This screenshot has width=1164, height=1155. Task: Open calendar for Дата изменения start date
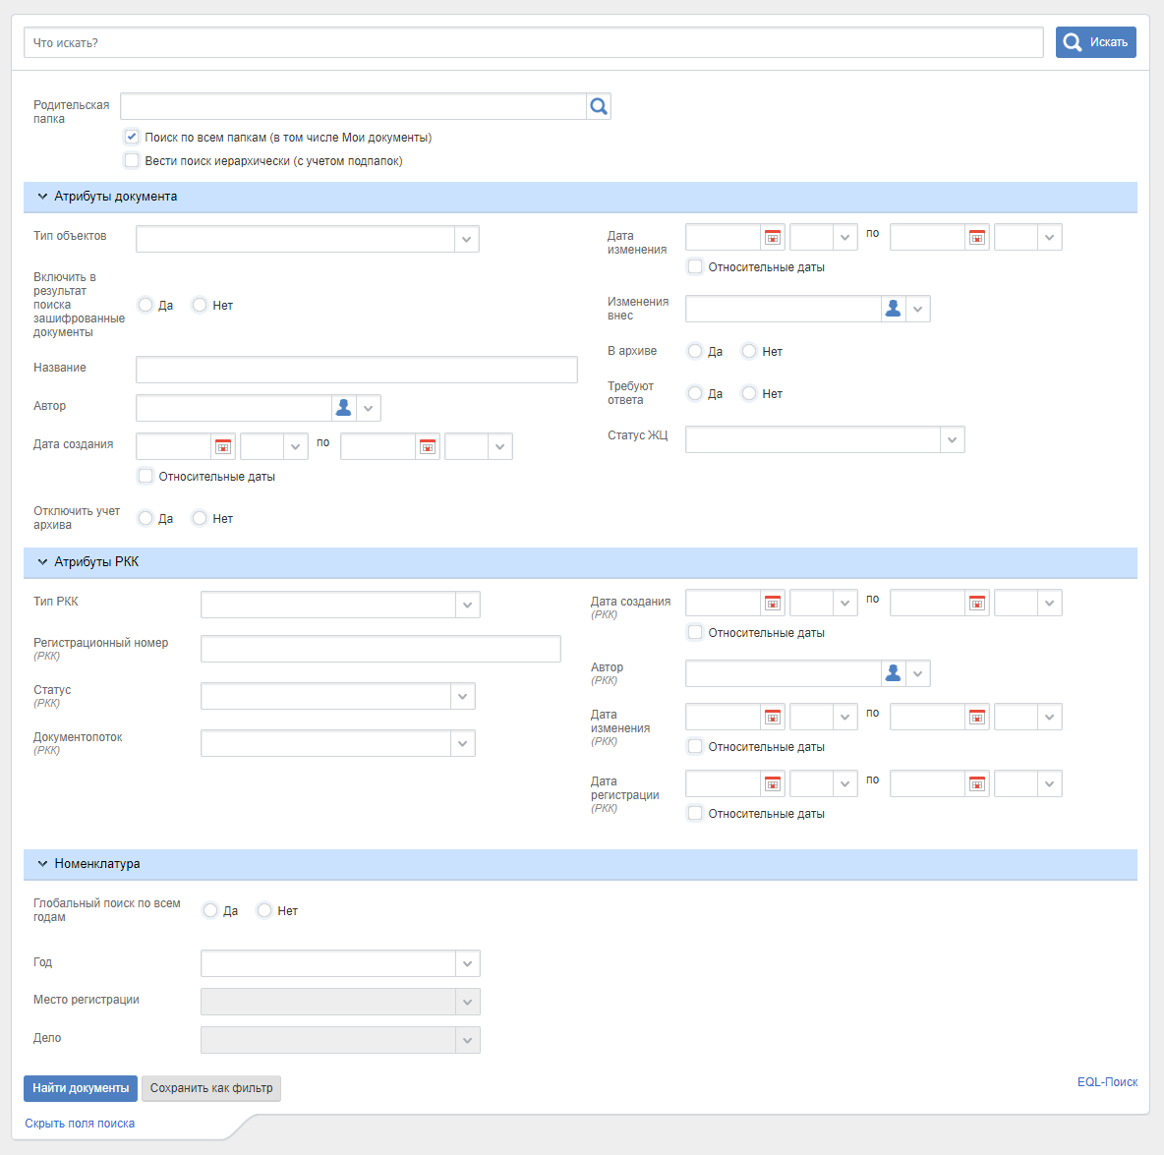[773, 237]
